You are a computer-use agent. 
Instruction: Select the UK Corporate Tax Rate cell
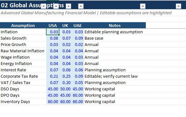click(x=65, y=76)
